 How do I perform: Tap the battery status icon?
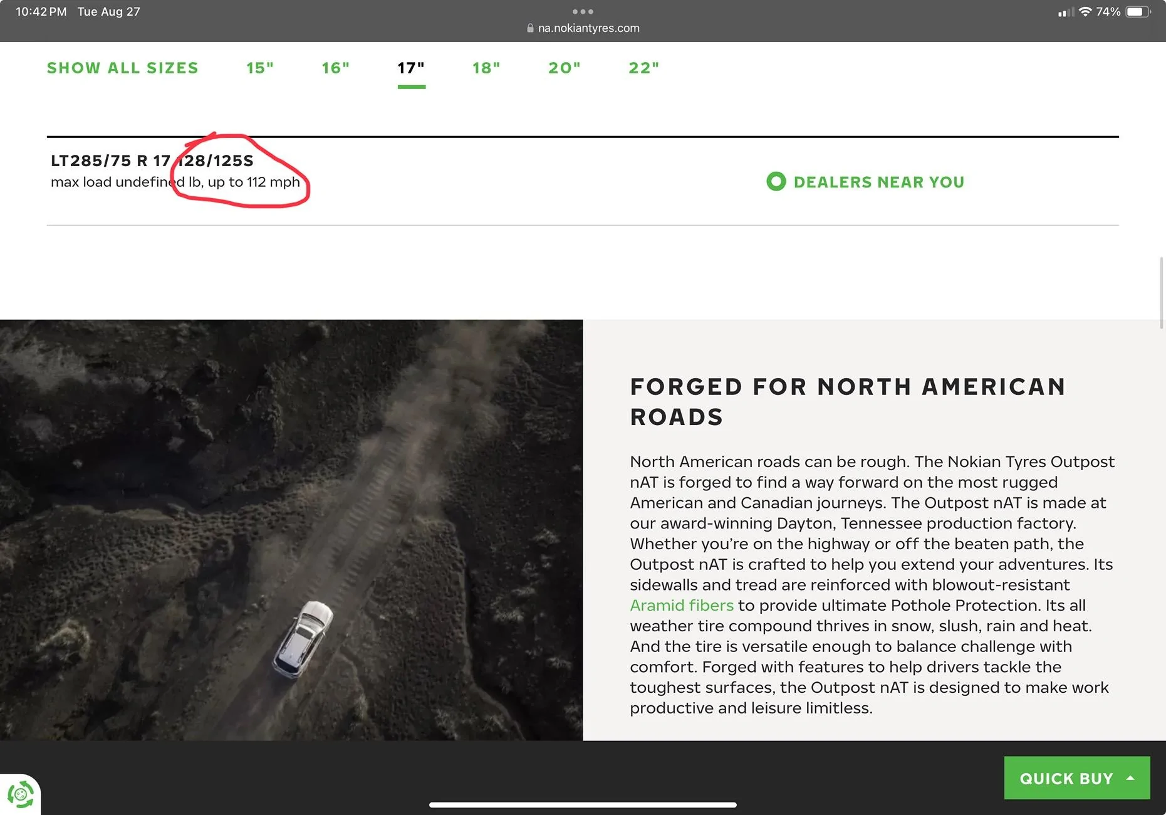(x=1138, y=11)
